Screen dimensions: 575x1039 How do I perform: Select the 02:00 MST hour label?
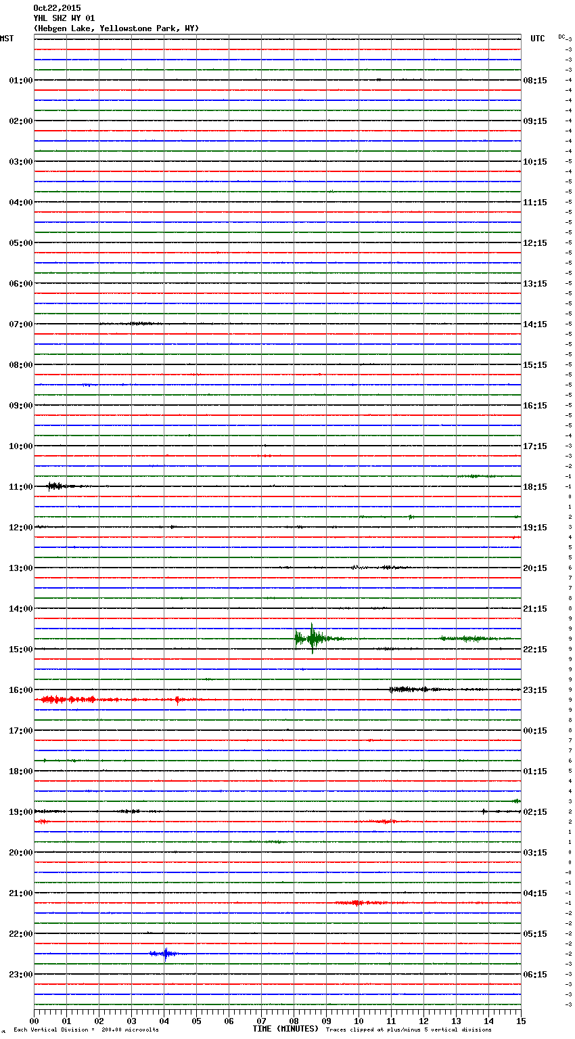pyautogui.click(x=21, y=121)
